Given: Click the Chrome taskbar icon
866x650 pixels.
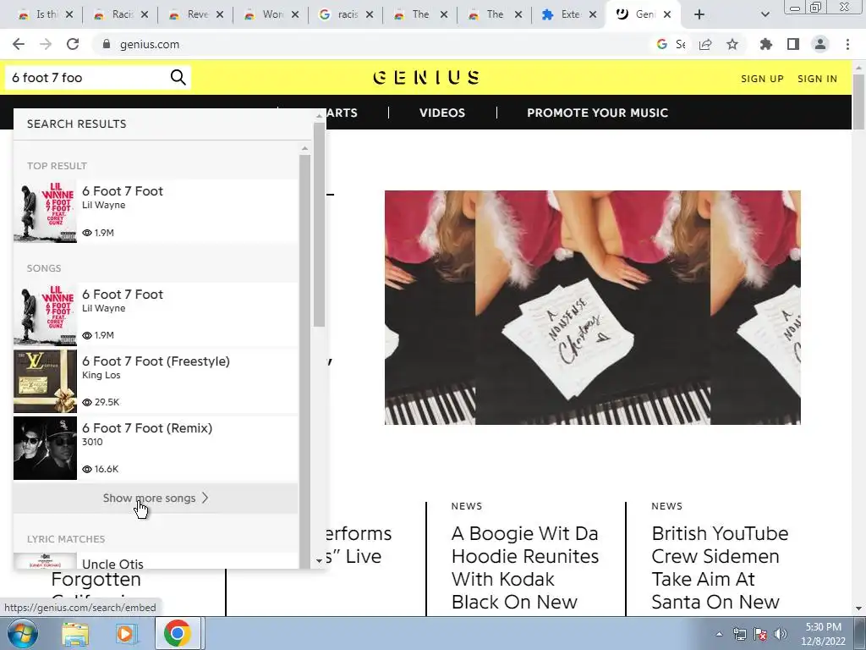Looking at the screenshot, I should coord(177,633).
